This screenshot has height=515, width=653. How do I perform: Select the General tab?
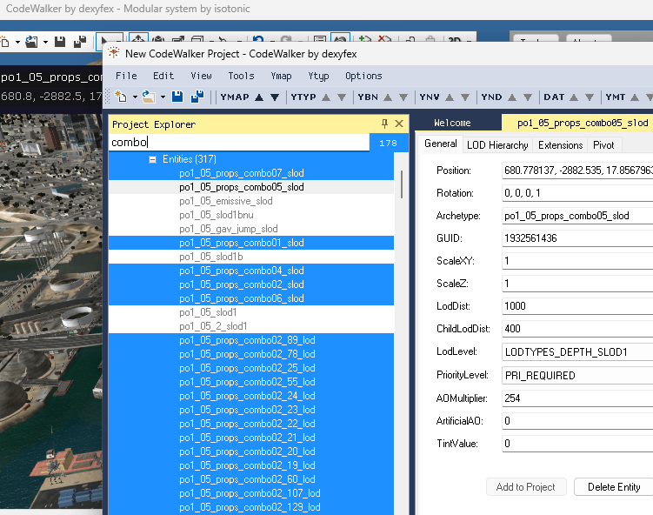441,144
